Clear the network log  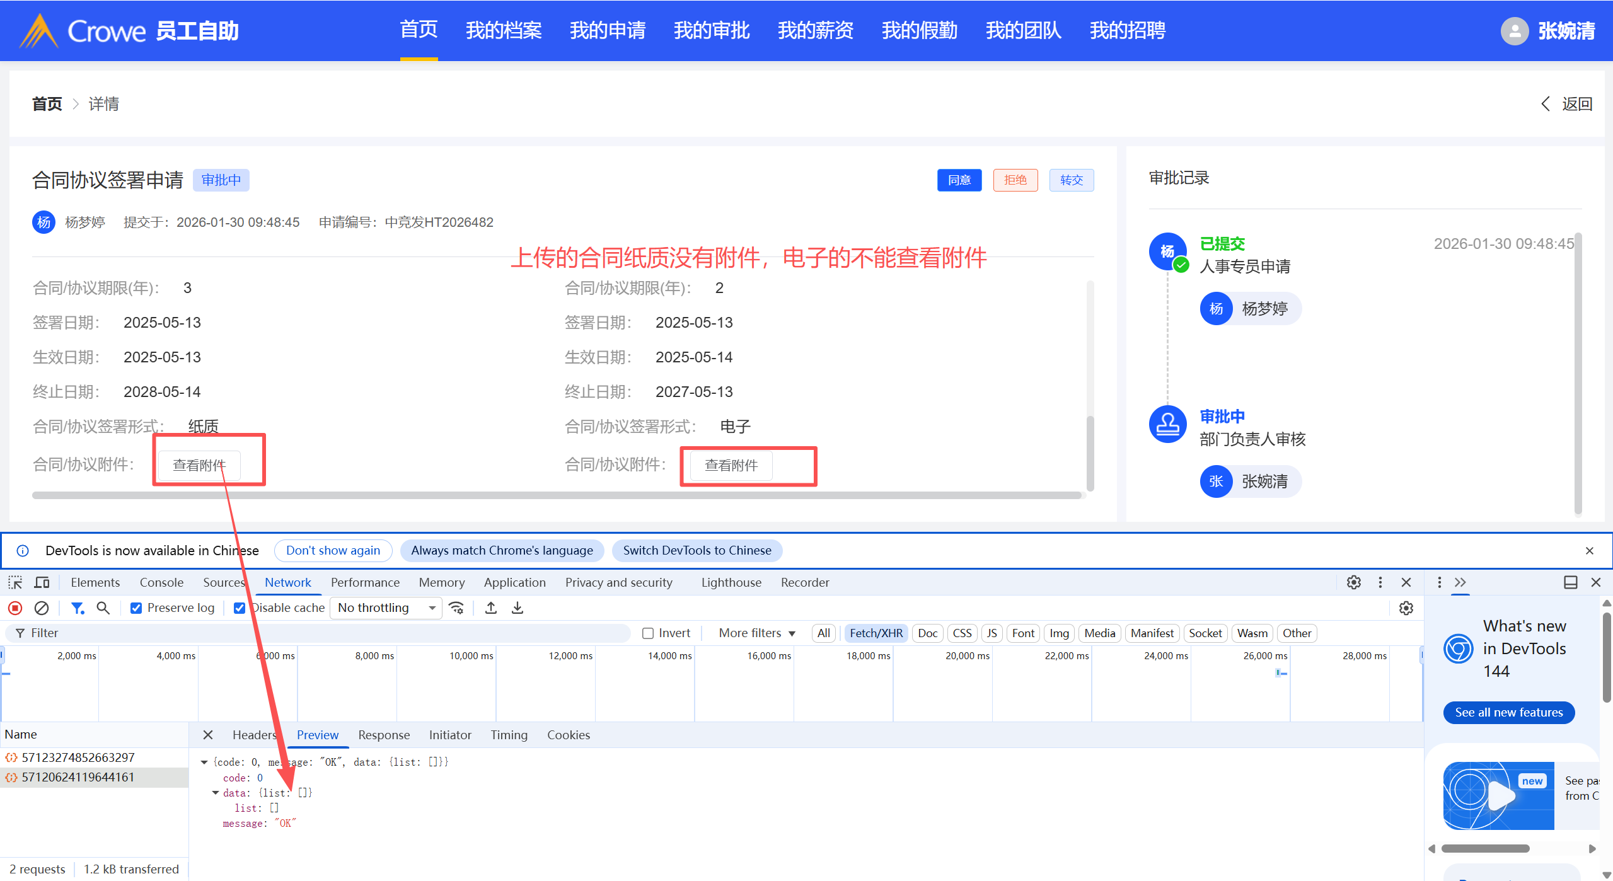[x=42, y=608]
